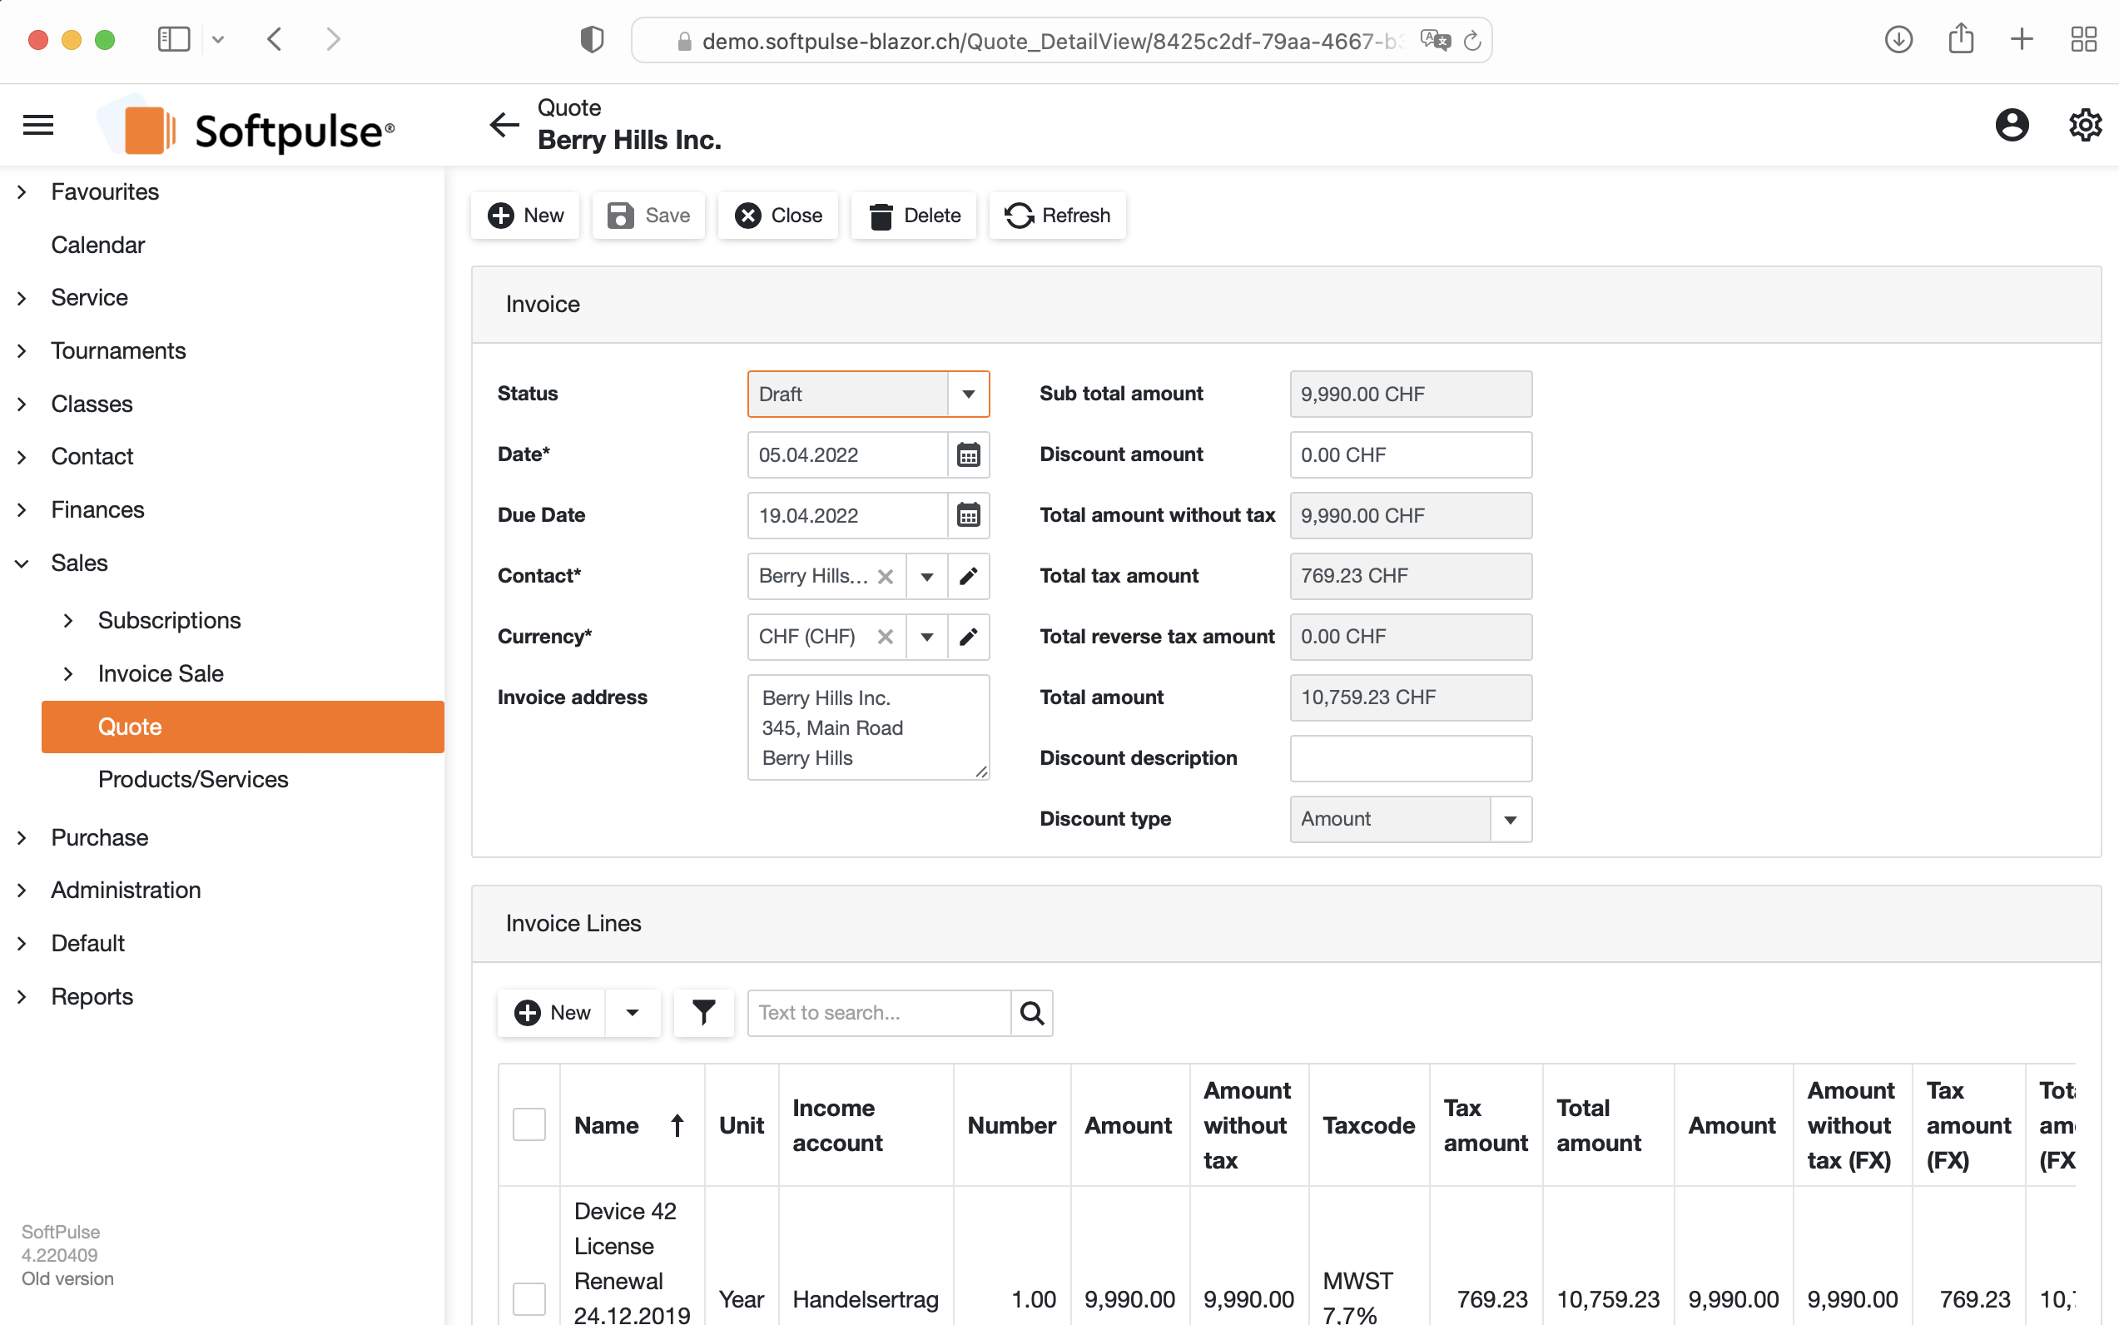Click the translate page icon in address bar

coord(1435,40)
